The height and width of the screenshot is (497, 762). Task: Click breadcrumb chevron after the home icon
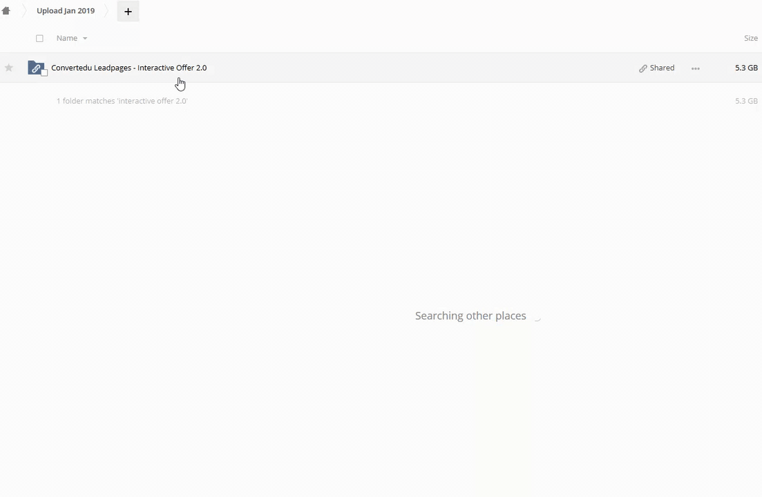23,10
